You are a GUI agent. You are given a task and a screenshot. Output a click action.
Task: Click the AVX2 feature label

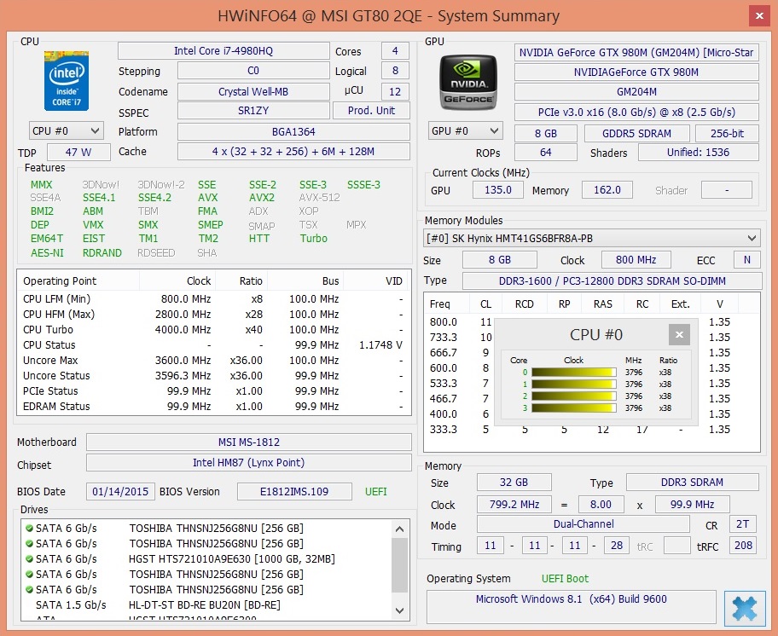click(x=262, y=197)
